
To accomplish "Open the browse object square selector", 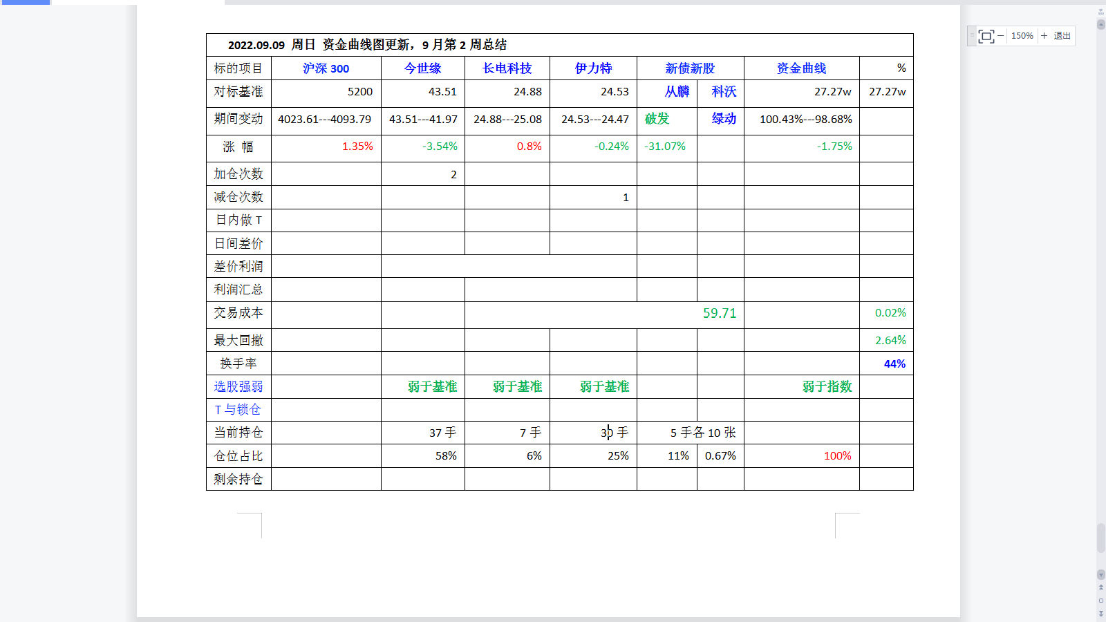I will pyautogui.click(x=1101, y=601).
